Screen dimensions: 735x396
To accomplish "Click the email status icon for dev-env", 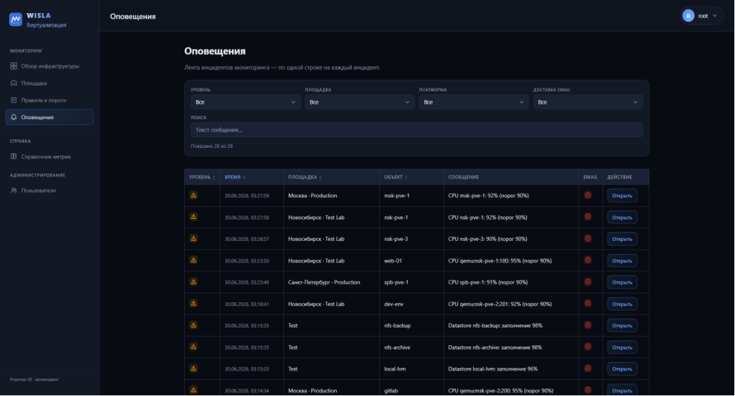I will point(588,304).
